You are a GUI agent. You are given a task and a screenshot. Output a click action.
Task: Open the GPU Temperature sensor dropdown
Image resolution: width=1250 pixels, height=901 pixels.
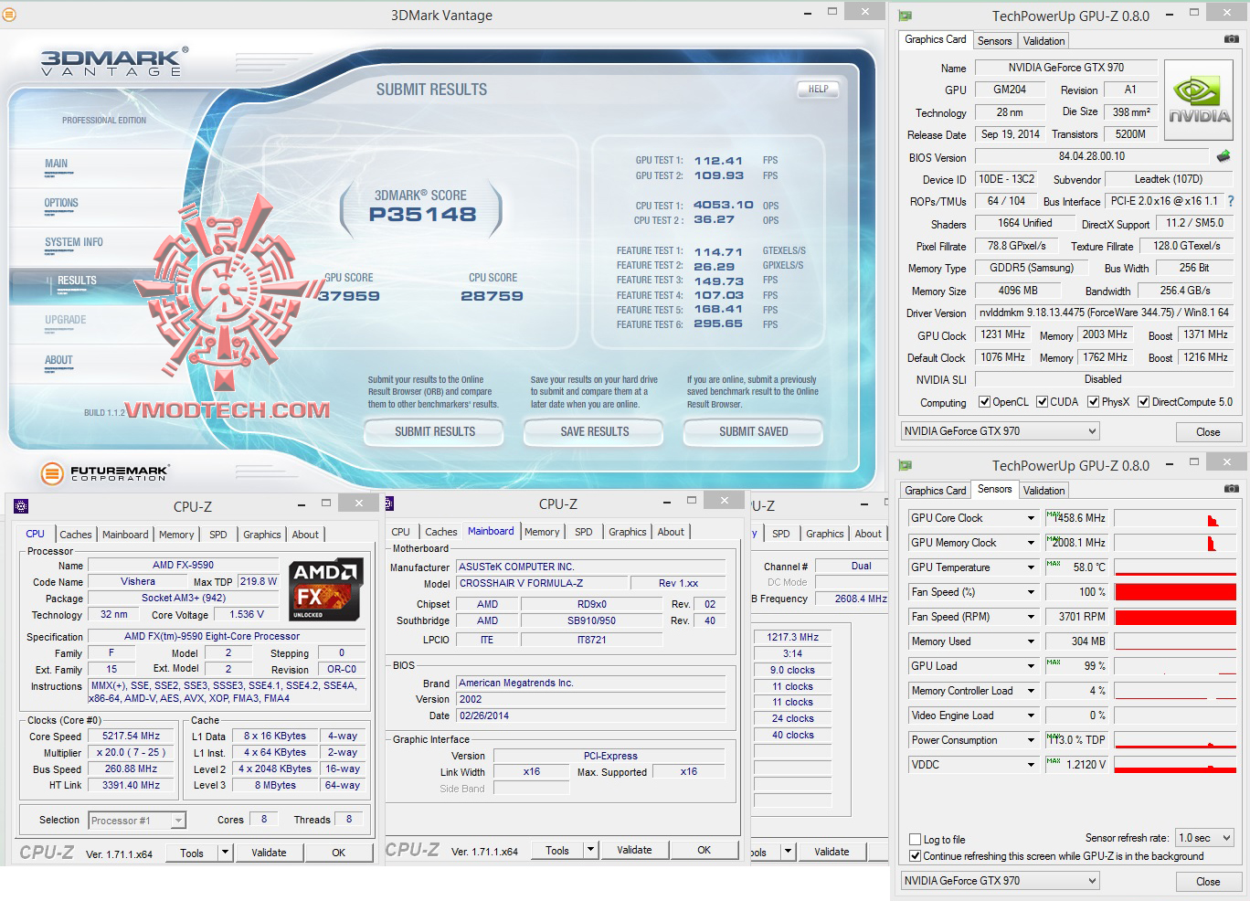1031,567
